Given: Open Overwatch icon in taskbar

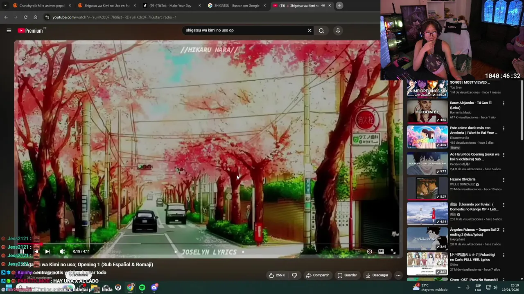Looking at the screenshot, I should (118, 287).
